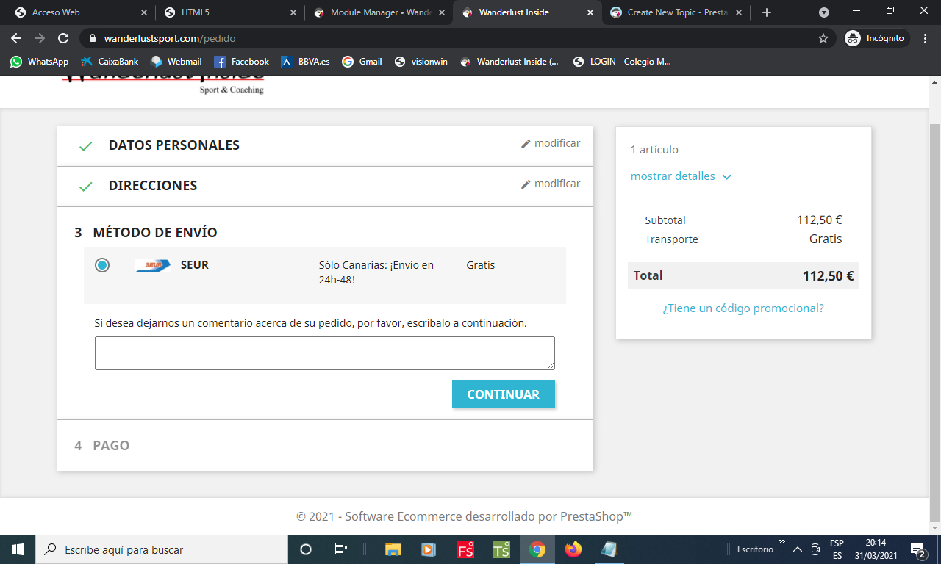The height and width of the screenshot is (564, 941).
Task: Open the CaixaBank bookmark
Action: 110,62
